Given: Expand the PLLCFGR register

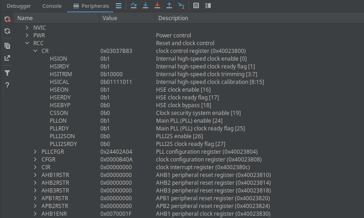Looking at the screenshot, I should pyautogui.click(x=35, y=152).
